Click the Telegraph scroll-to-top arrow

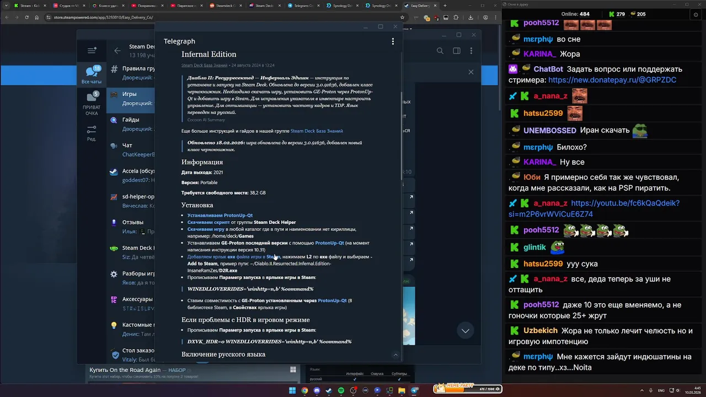(x=395, y=355)
